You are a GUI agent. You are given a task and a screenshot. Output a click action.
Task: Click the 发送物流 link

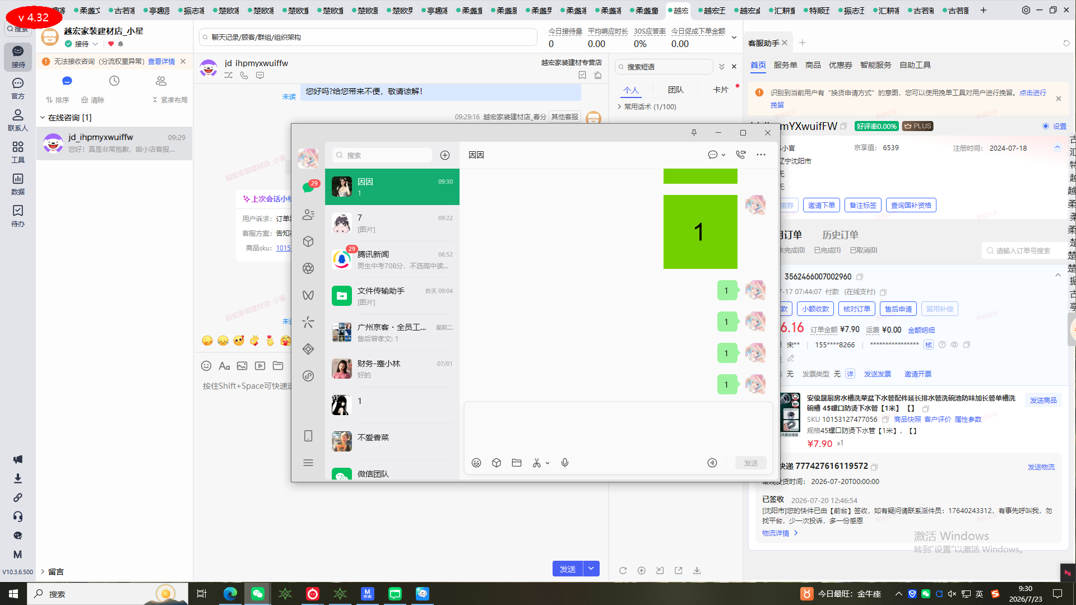click(1041, 467)
